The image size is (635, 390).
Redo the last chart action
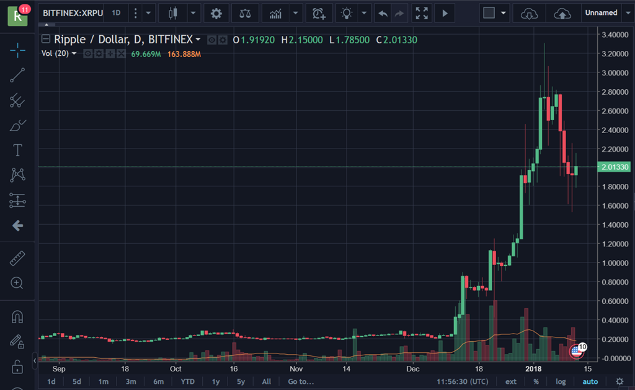point(399,14)
